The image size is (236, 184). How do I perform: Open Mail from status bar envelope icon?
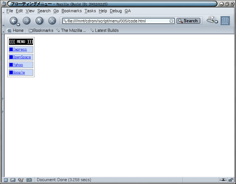click(13, 180)
